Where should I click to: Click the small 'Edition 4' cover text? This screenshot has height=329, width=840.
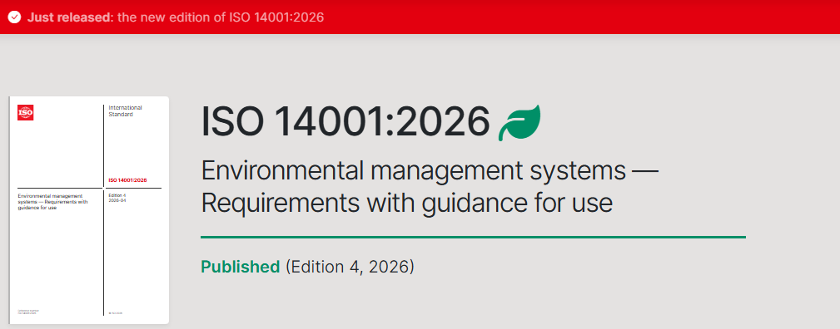coord(117,195)
